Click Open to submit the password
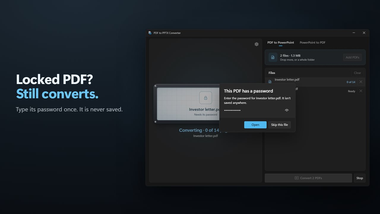380x214 pixels. (x=255, y=125)
